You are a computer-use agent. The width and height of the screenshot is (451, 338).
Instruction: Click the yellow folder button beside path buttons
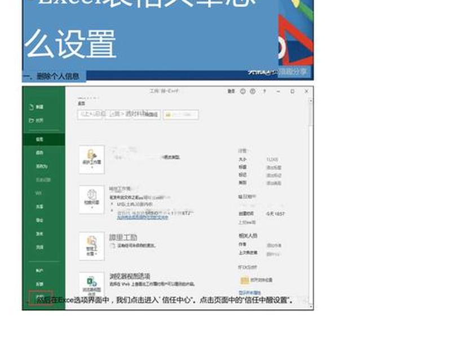point(180,115)
